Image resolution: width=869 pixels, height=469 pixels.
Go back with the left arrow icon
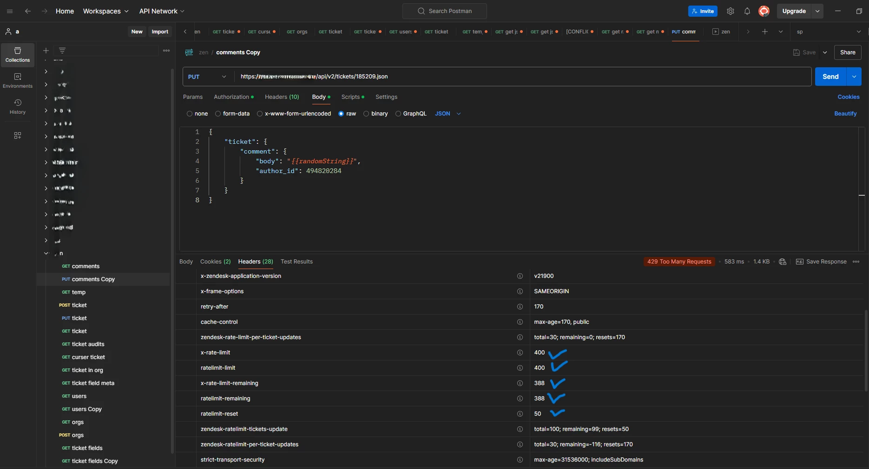coord(28,11)
